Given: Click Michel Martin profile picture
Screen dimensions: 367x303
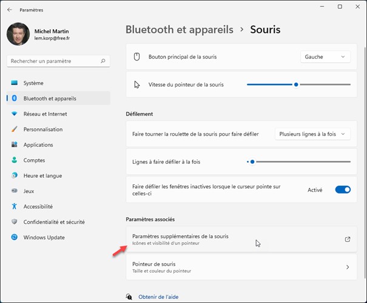Looking at the screenshot, I should (x=18, y=34).
